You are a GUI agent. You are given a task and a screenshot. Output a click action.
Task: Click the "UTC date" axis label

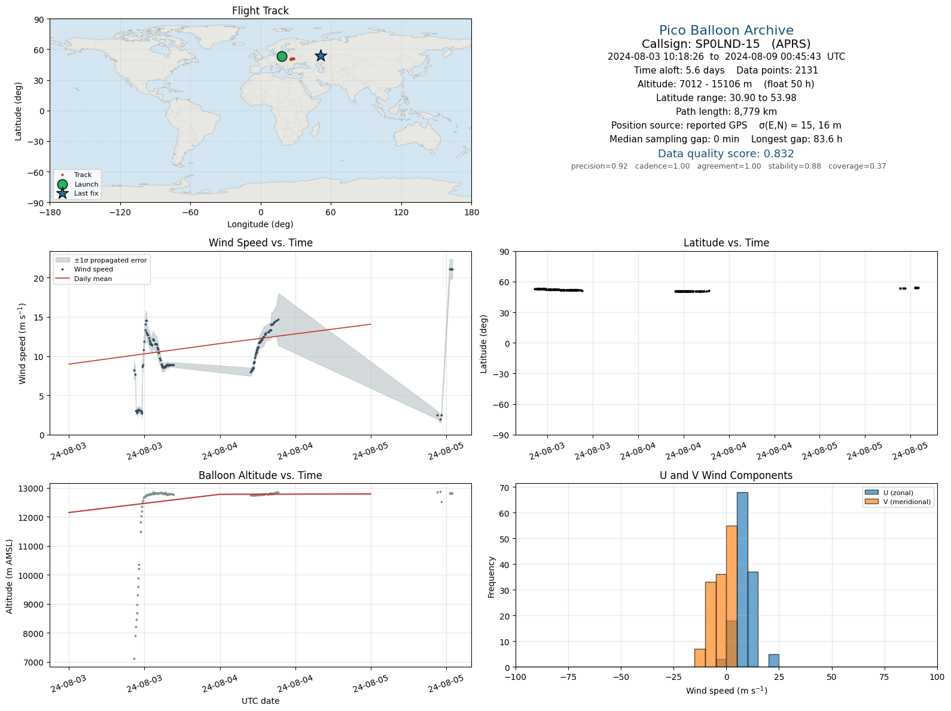pos(260,701)
